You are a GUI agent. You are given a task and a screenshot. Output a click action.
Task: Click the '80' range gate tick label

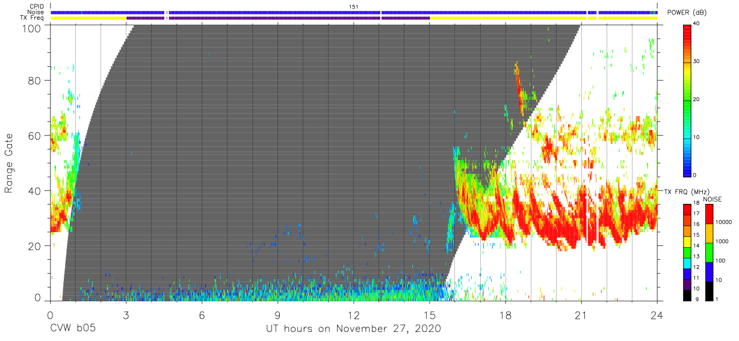[x=36, y=81]
